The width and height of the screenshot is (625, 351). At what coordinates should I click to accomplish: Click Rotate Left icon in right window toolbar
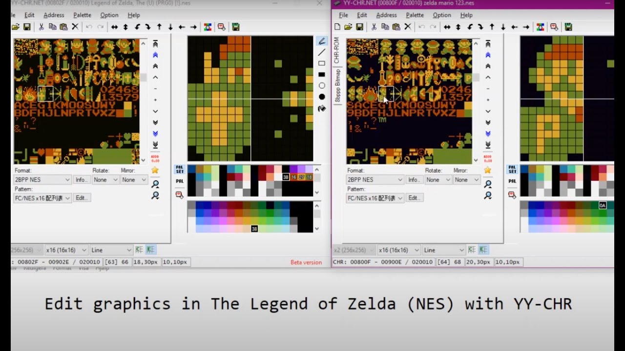click(x=470, y=27)
